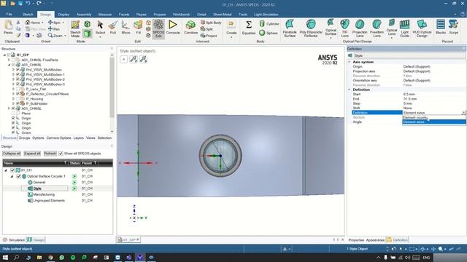Open the Measure ribbon tab
The width and height of the screenshot is (467, 262).
pyautogui.click(x=105, y=15)
